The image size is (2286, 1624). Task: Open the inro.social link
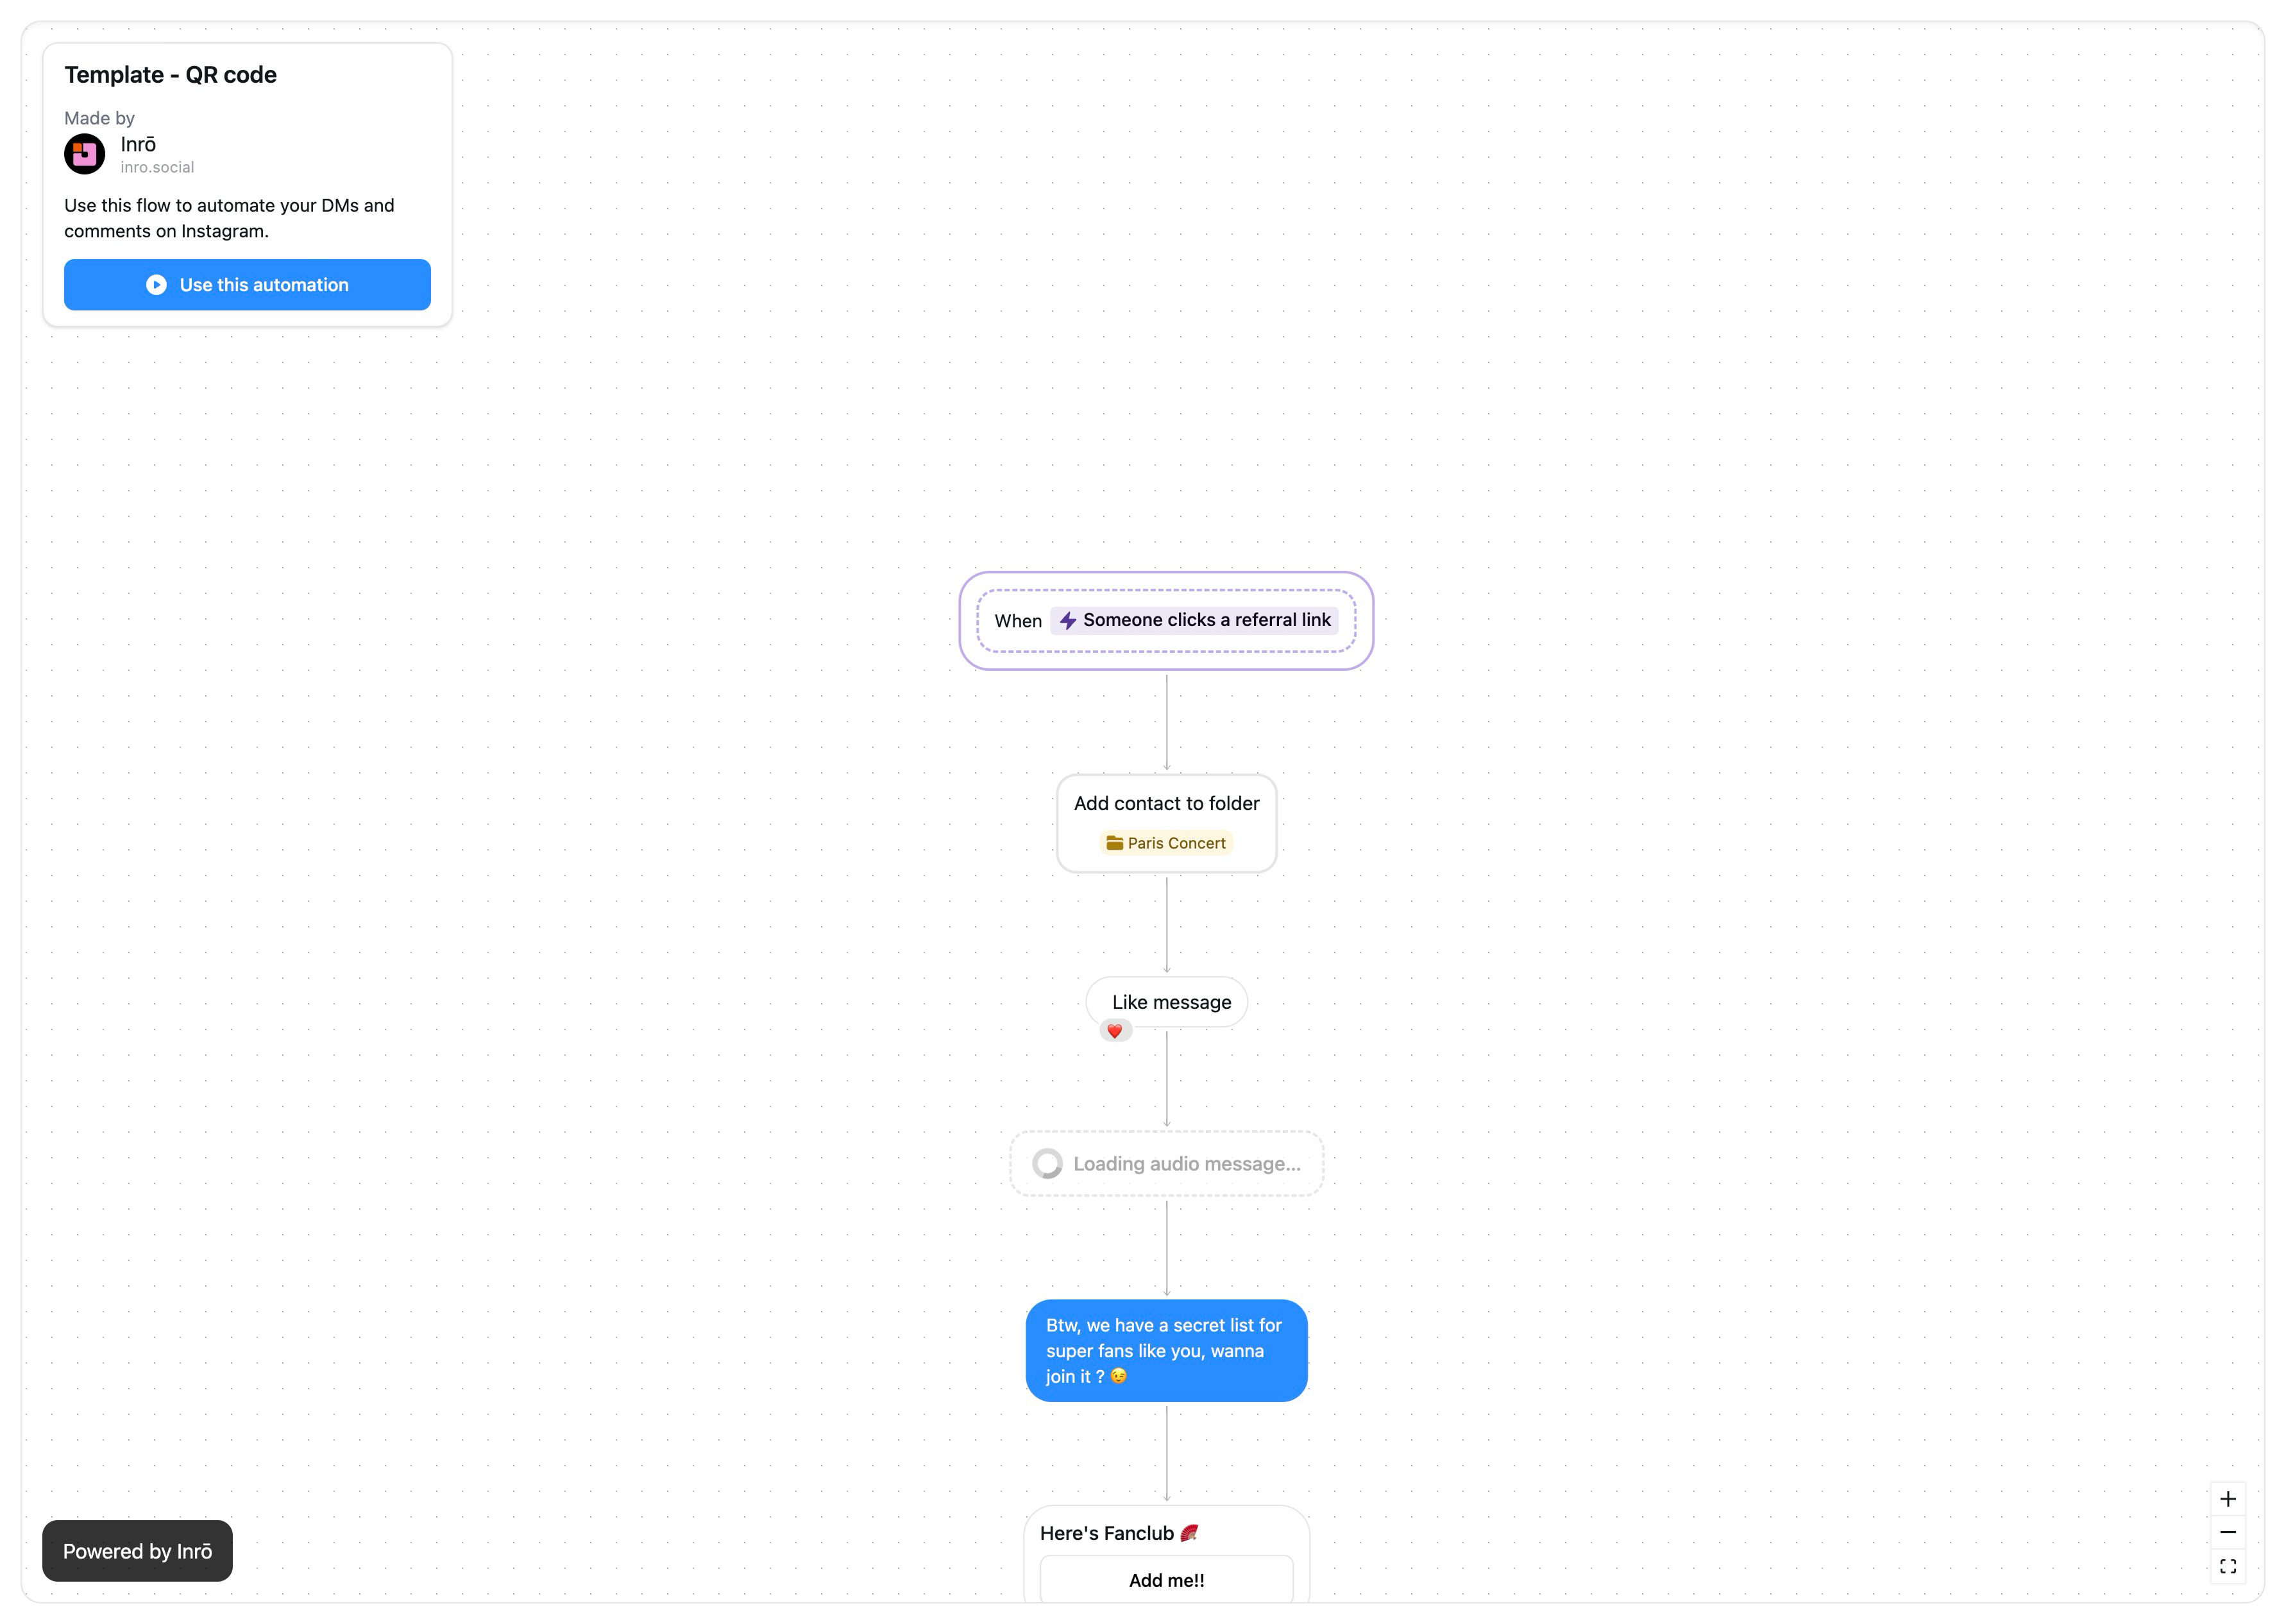(x=157, y=167)
